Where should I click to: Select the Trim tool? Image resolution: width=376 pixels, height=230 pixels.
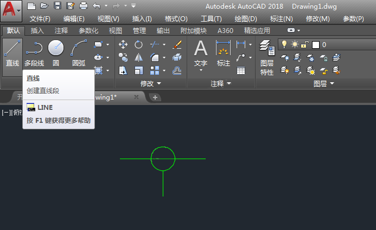point(155,44)
